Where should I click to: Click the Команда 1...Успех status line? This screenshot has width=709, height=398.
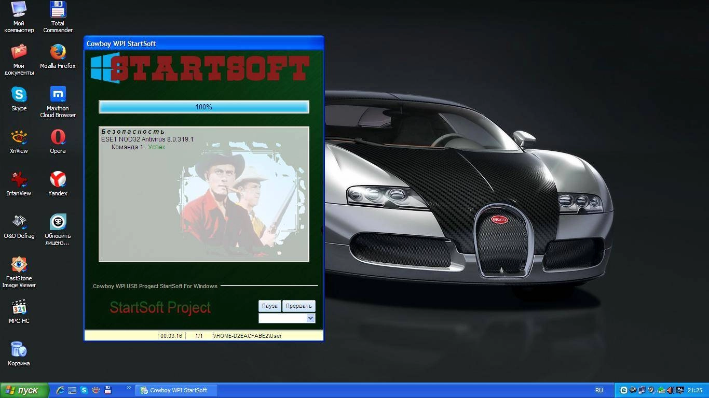(138, 147)
